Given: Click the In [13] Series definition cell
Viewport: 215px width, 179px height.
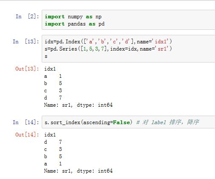Looking at the screenshot, I should [129, 48].
